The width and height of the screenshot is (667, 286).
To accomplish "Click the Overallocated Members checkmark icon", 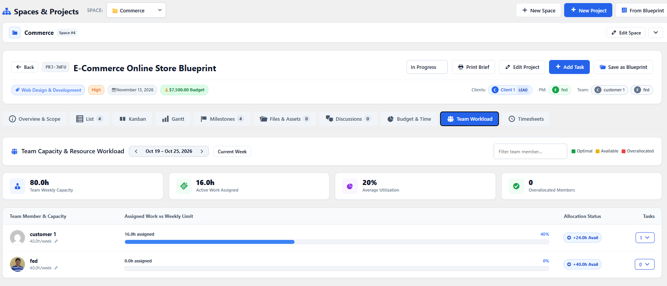I will coord(516,186).
